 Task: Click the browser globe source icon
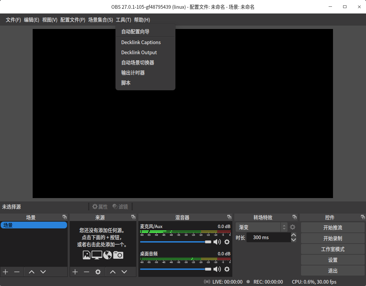[107, 255]
